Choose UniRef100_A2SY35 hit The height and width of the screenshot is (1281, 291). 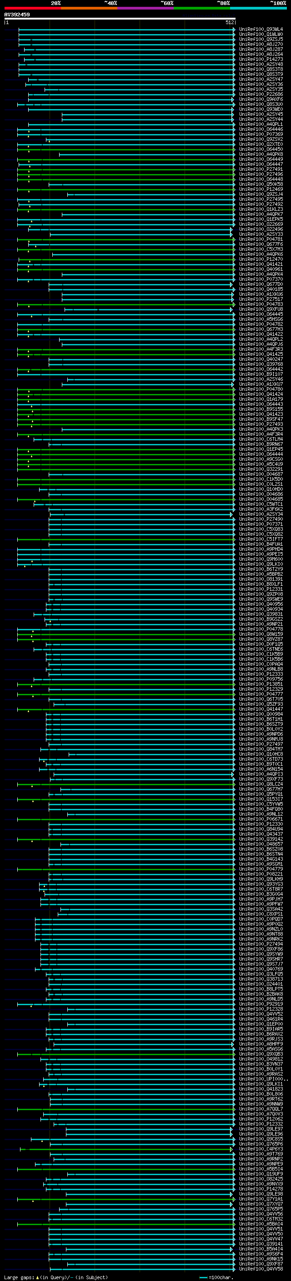pos(261,90)
